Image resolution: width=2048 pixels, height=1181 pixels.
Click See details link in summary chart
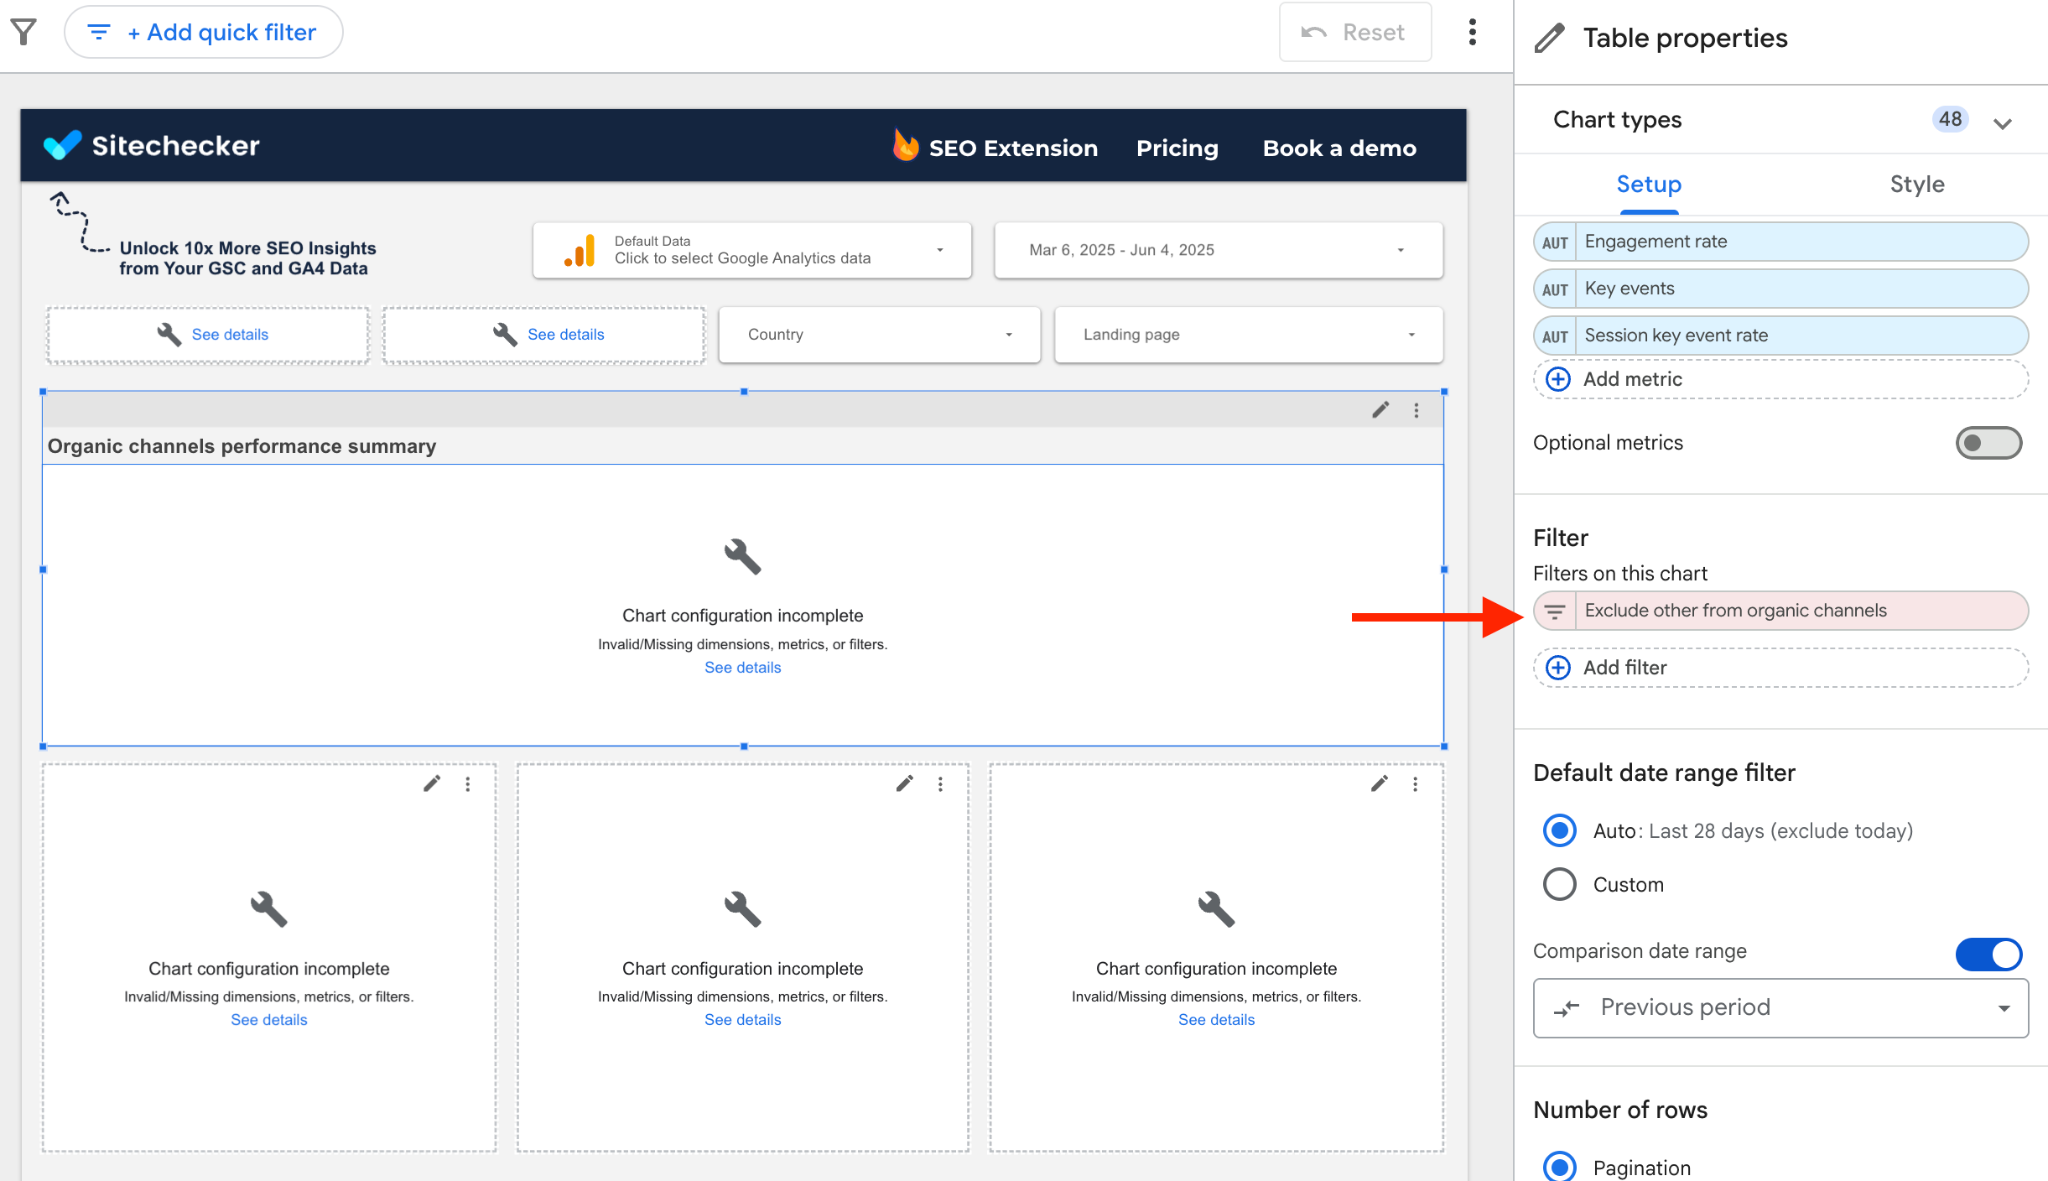click(x=742, y=668)
